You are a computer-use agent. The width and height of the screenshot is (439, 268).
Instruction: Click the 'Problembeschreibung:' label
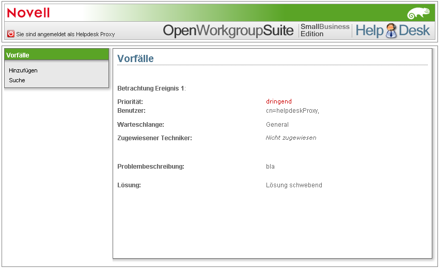151,167
